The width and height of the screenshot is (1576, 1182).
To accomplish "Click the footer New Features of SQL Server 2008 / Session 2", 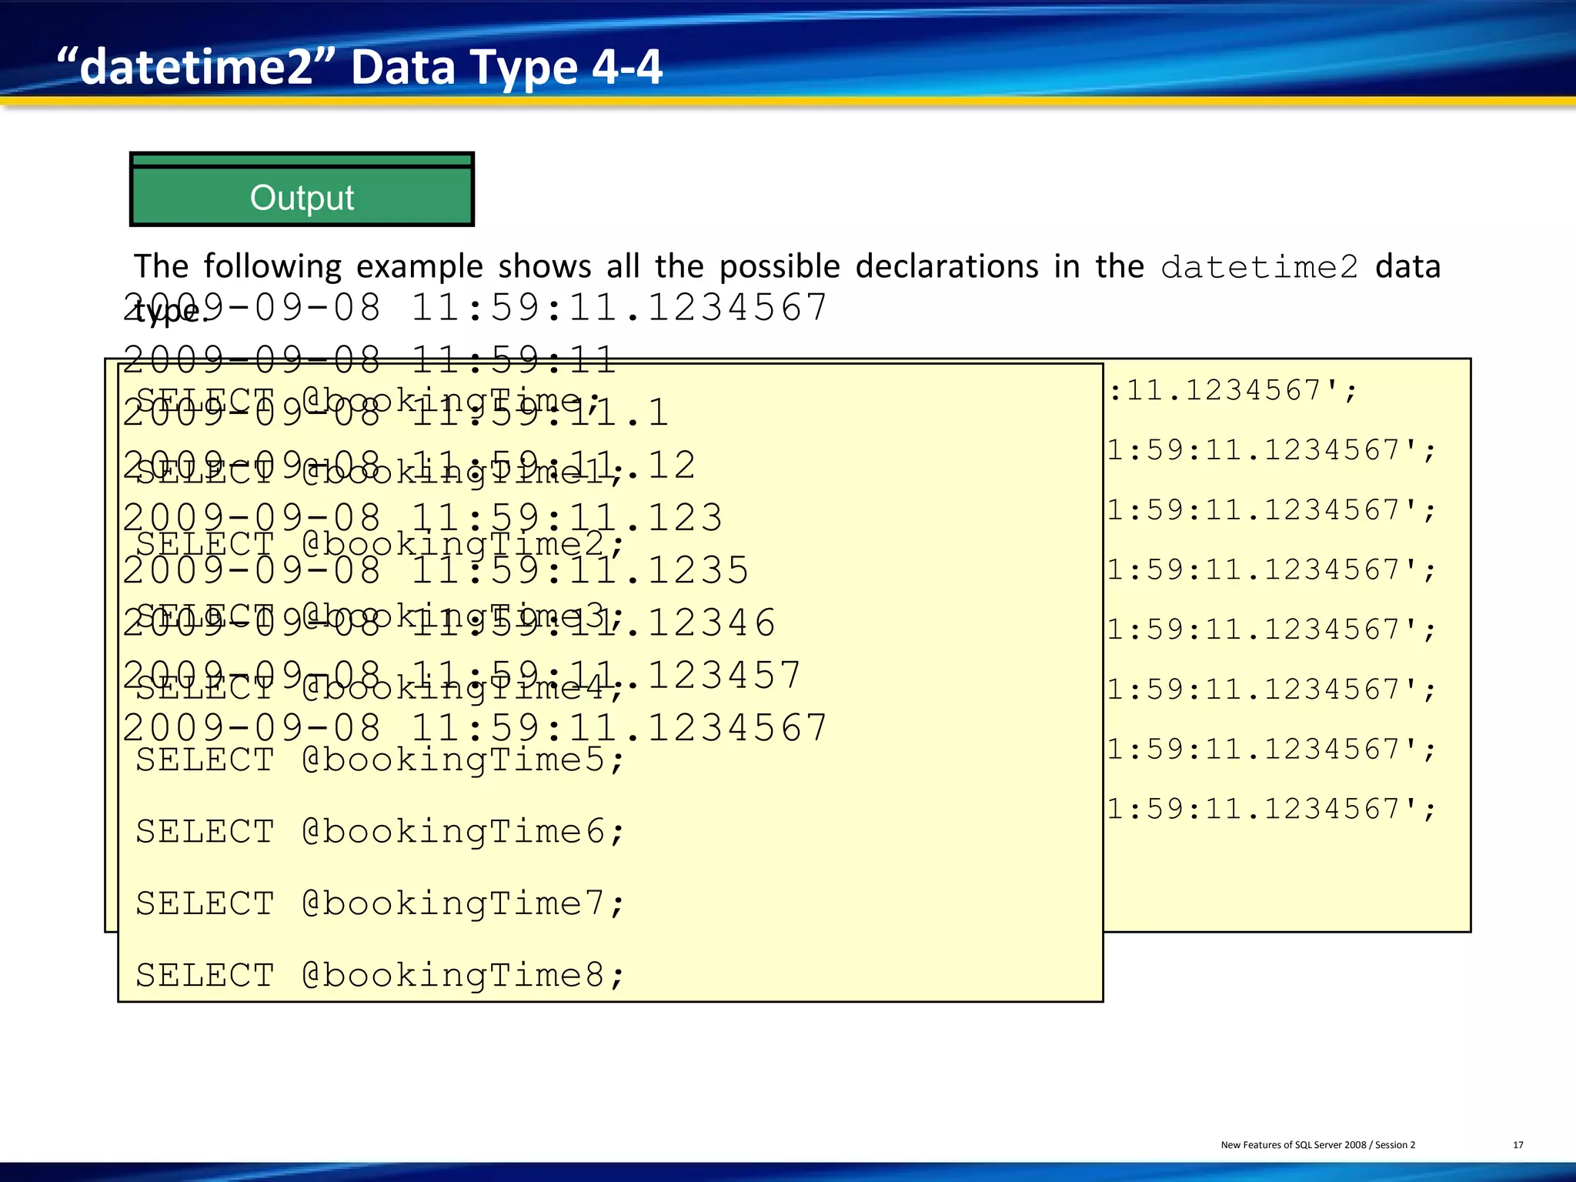I will (x=1317, y=1145).
